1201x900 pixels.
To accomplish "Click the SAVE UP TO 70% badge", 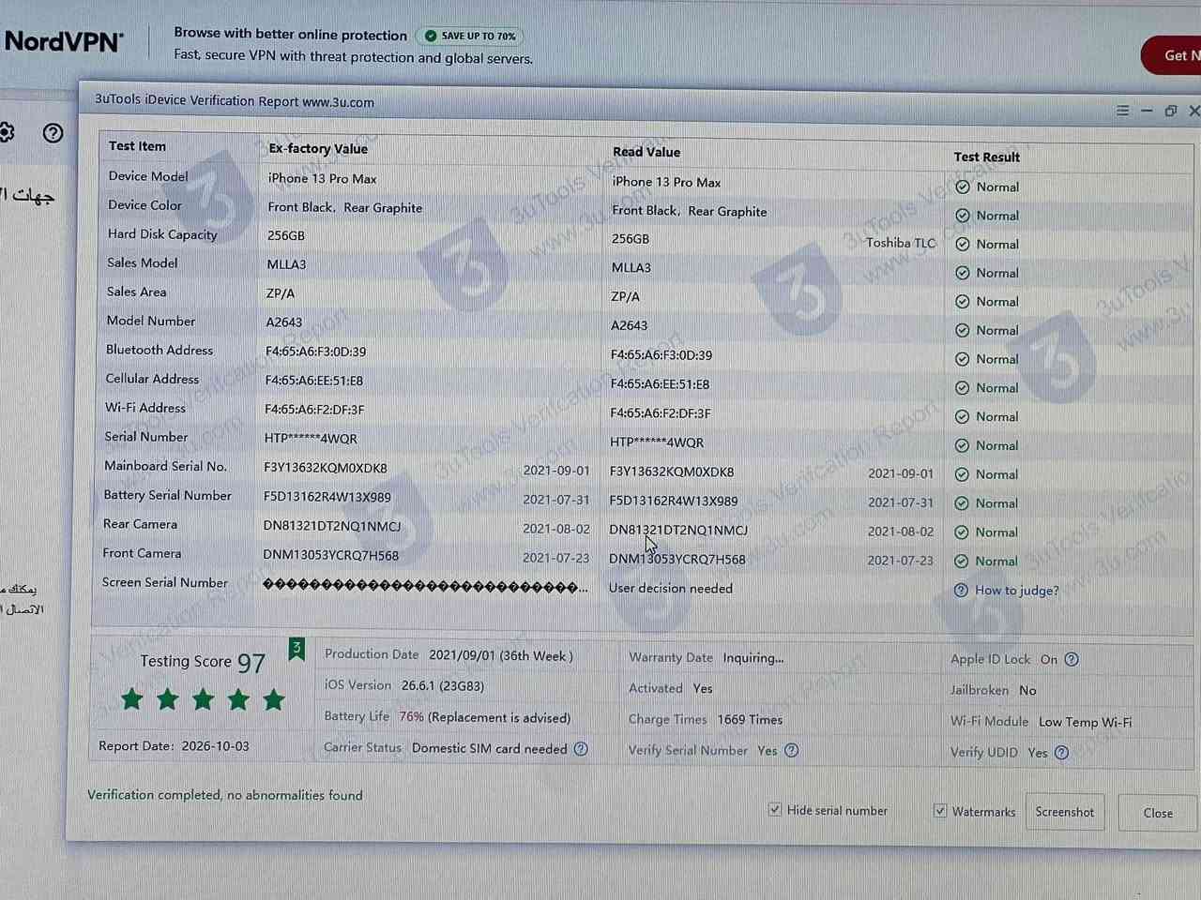I will (469, 36).
